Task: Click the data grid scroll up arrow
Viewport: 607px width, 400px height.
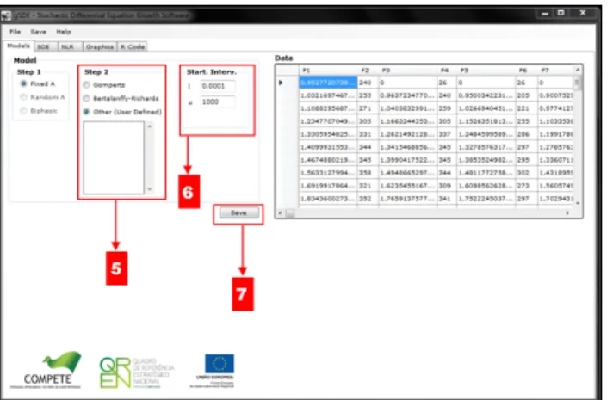Action: tap(578, 70)
